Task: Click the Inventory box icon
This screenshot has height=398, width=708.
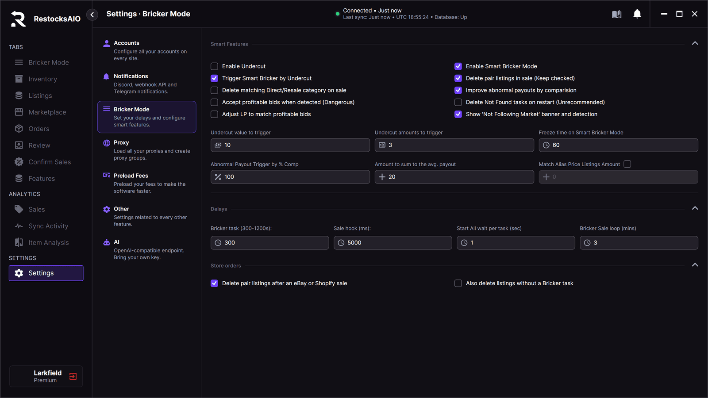Action: pos(19,79)
